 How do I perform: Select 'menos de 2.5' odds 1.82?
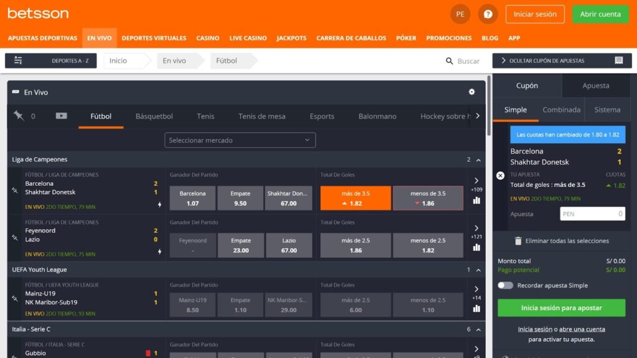[428, 245]
